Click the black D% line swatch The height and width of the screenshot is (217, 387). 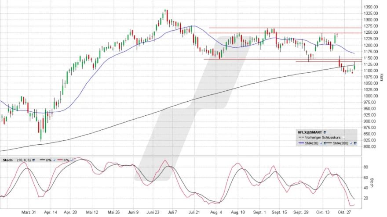pos(41,160)
